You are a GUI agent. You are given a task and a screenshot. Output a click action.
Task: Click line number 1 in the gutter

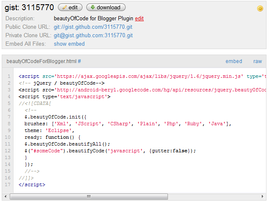pos(9,76)
